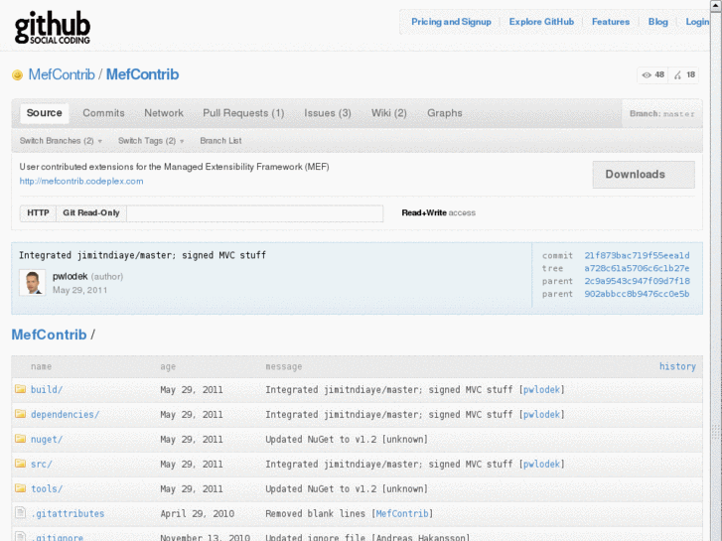The height and width of the screenshot is (541, 722).
Task: Open the src/ folder
Action: pyautogui.click(x=42, y=465)
